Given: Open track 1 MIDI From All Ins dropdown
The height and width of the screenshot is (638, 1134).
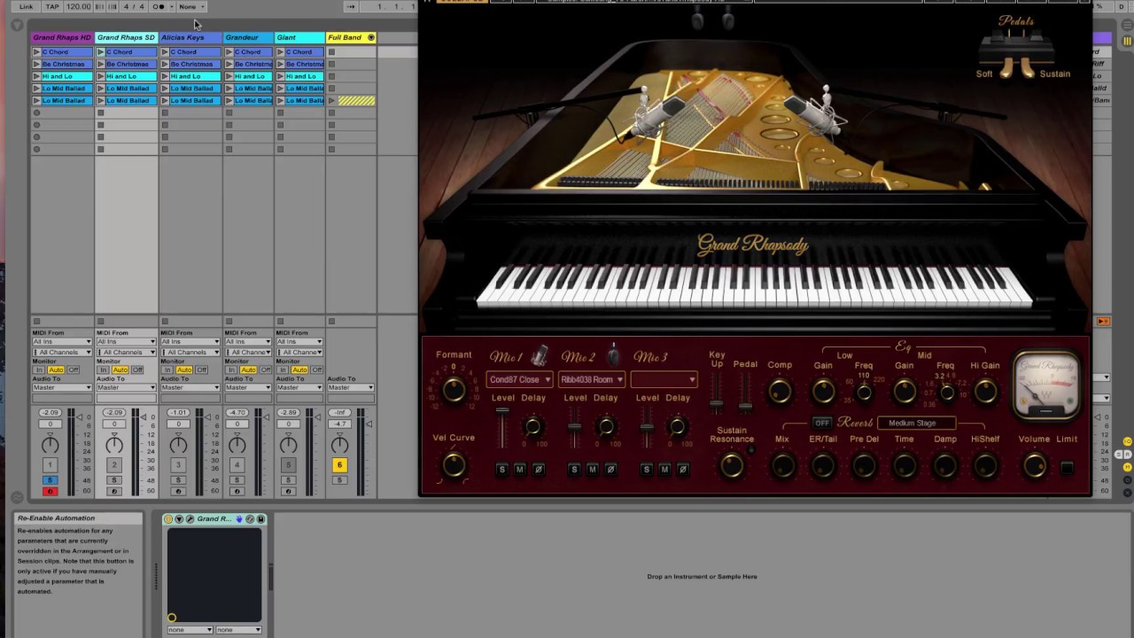Looking at the screenshot, I should pos(62,341).
